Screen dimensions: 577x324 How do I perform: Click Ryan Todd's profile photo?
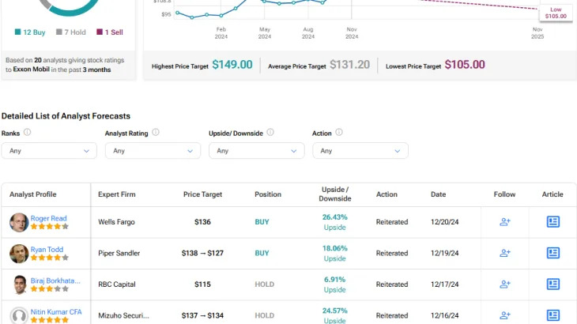19,254
